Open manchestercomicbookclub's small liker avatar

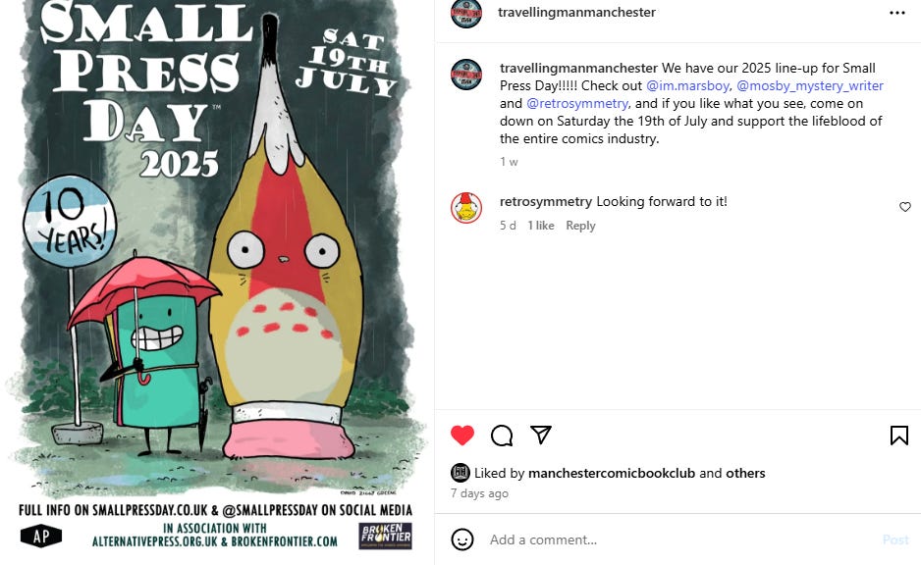(x=460, y=472)
